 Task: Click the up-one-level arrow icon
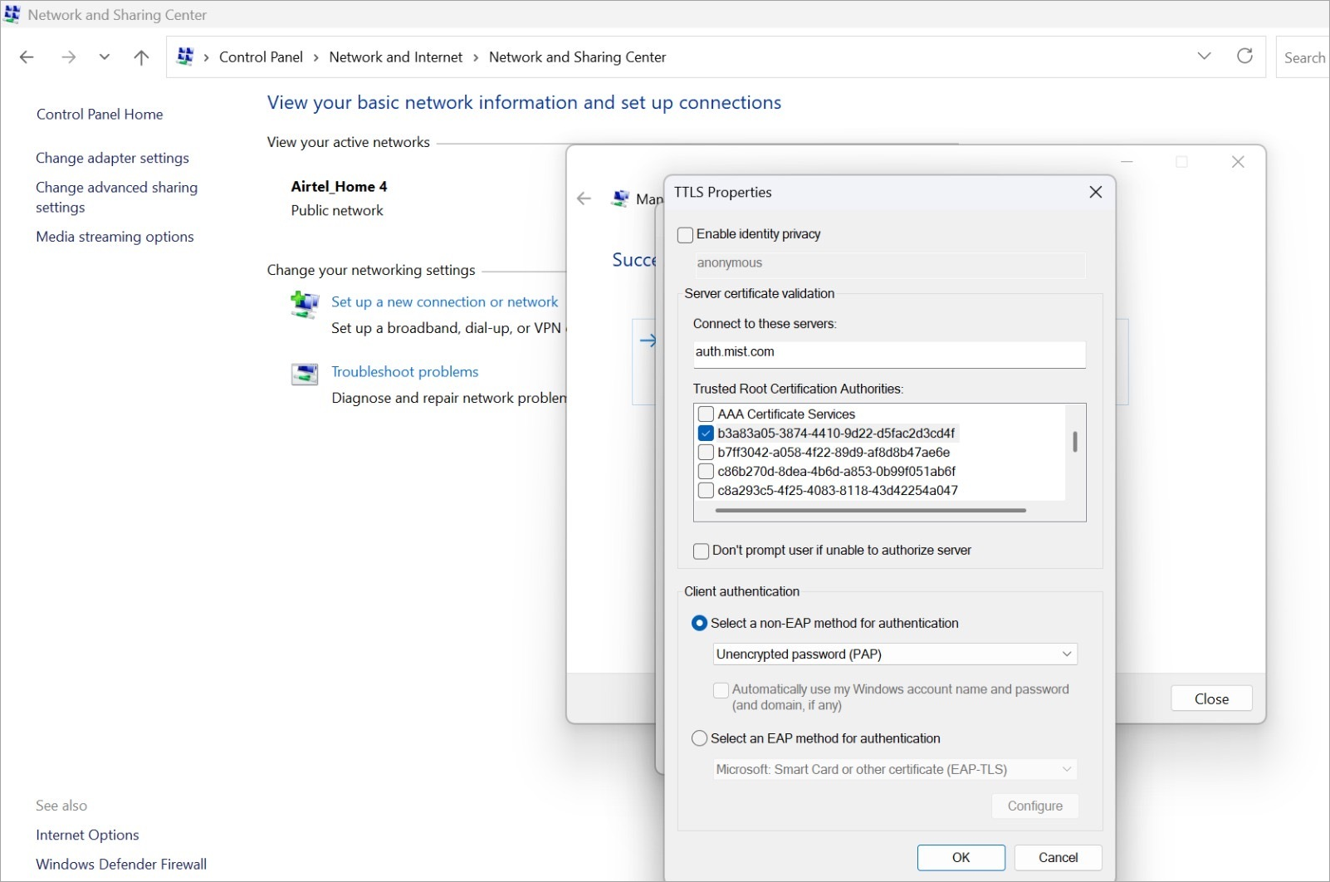(141, 57)
